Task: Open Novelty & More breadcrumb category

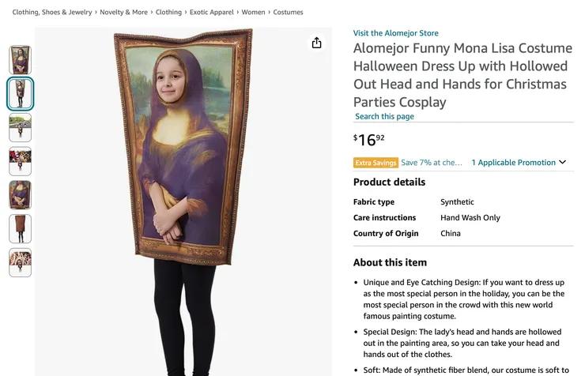Action: point(123,13)
